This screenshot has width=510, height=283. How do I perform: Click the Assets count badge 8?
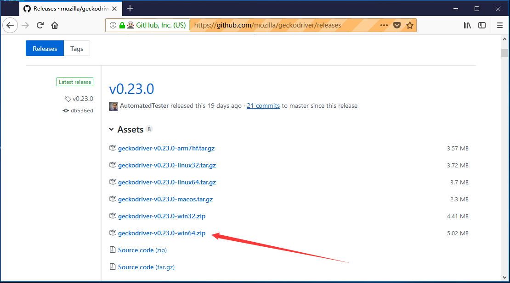(149, 129)
